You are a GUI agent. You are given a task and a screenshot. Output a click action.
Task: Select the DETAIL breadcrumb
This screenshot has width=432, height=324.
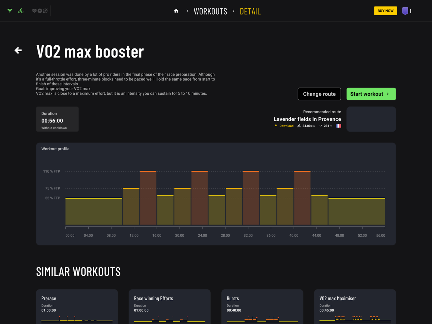tap(250, 11)
